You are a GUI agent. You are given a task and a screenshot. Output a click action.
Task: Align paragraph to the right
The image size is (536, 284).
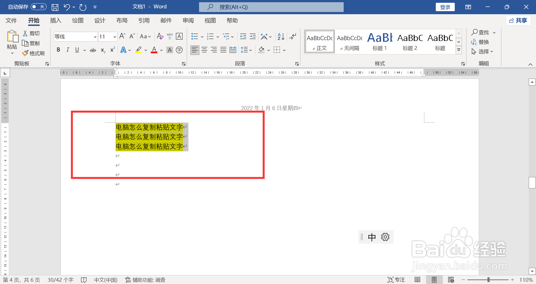click(214, 50)
